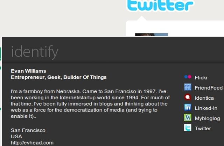
Task: Click the Mybloglog icon
Action: coord(188,118)
